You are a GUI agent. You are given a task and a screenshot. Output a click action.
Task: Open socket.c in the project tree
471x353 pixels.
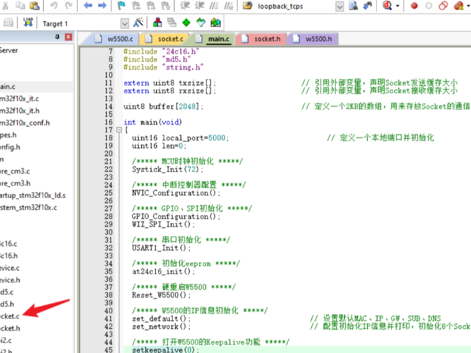9,315
